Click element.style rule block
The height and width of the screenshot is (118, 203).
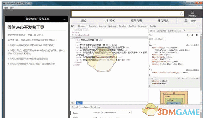click(157, 40)
